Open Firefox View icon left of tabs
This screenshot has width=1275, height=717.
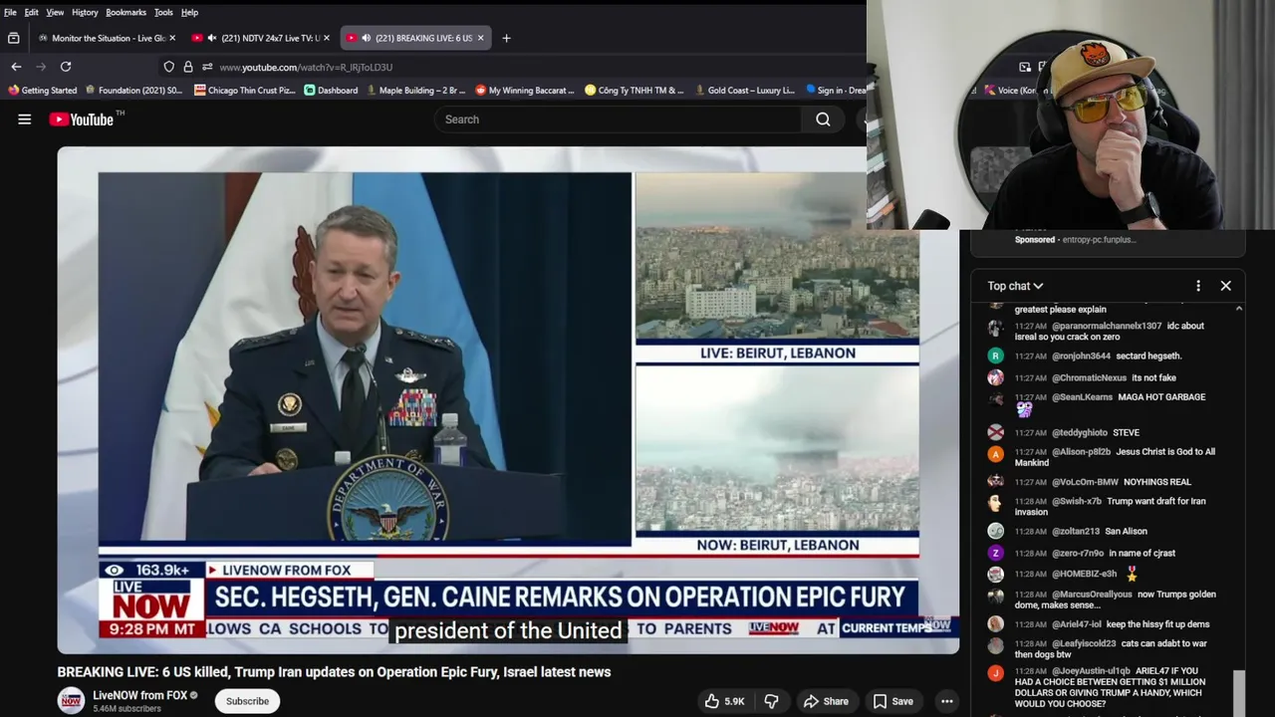tap(13, 38)
